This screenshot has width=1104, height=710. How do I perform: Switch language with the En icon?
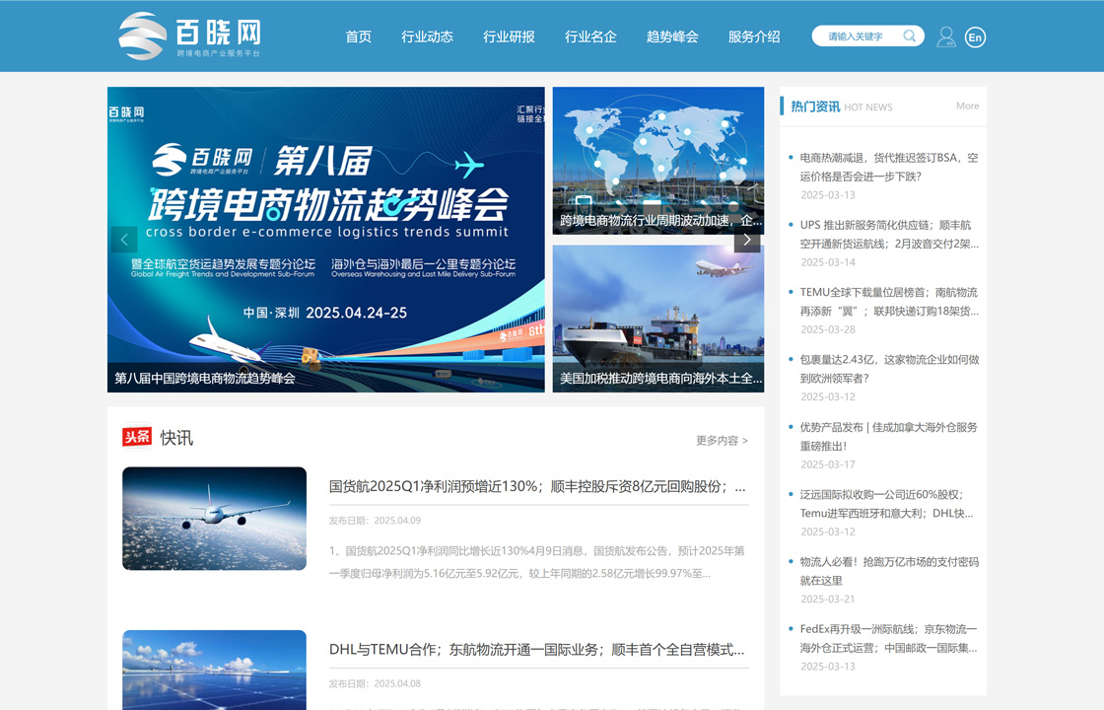(975, 37)
